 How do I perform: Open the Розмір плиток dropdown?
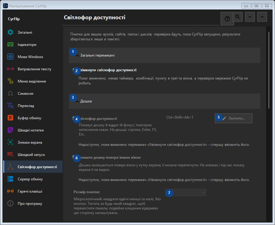185,193
